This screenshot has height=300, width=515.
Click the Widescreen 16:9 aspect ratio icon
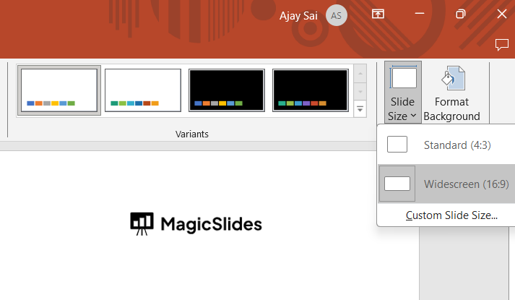[397, 184]
